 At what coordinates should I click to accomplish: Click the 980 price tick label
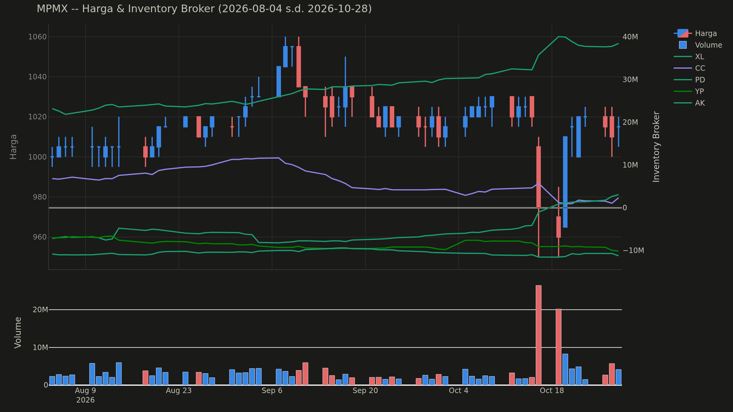point(40,197)
